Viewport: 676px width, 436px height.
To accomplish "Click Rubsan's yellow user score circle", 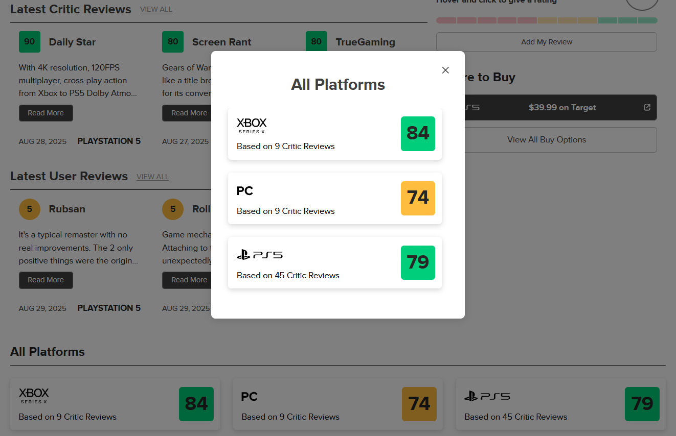I will (x=30, y=209).
